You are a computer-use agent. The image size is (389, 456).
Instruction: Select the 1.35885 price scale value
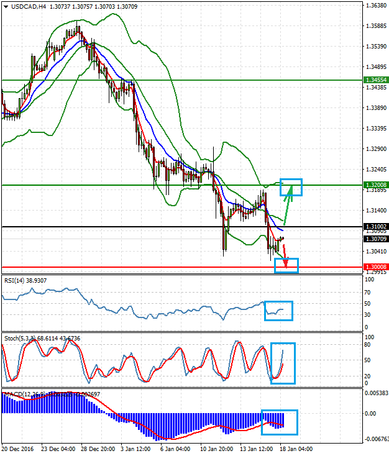coord(376,26)
